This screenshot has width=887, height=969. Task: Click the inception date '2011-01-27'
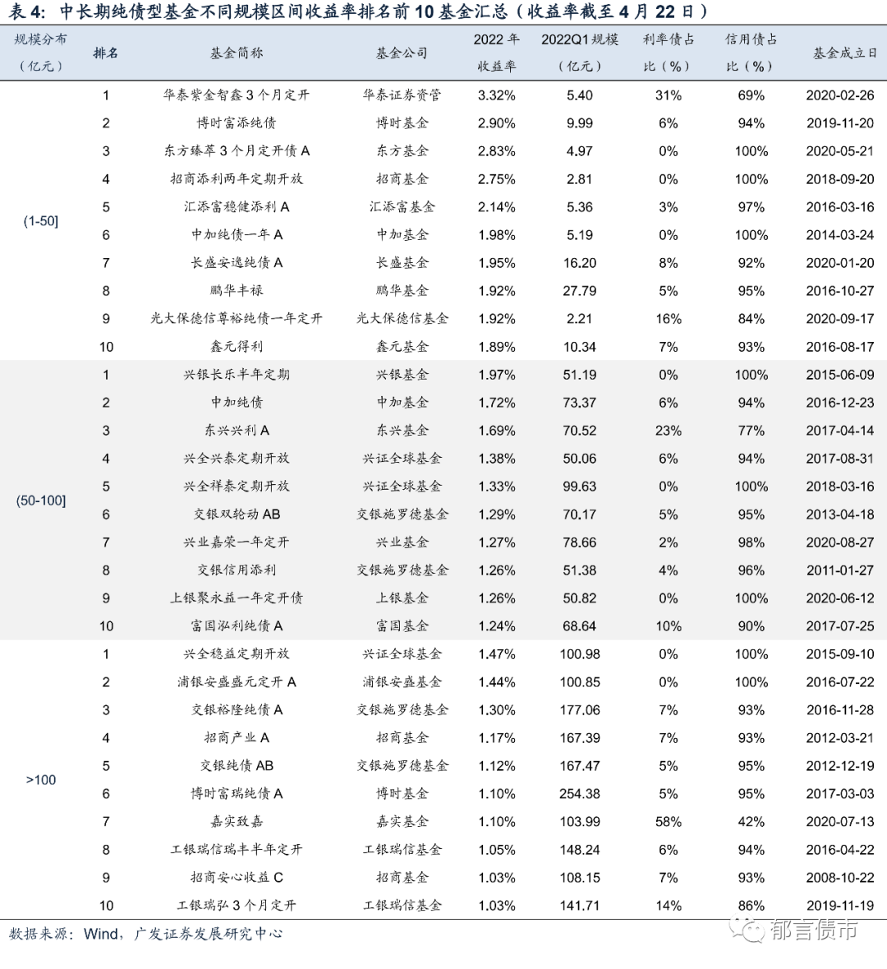click(840, 570)
